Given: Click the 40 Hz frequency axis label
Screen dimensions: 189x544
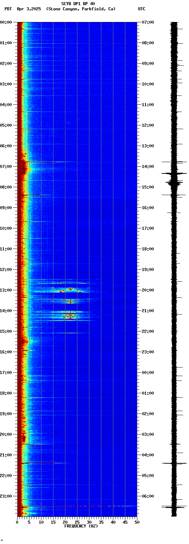Looking at the screenshot, I should 113,522.
